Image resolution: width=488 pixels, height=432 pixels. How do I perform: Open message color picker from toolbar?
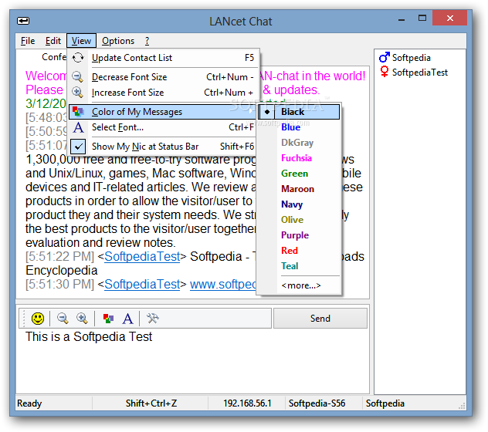click(x=108, y=318)
